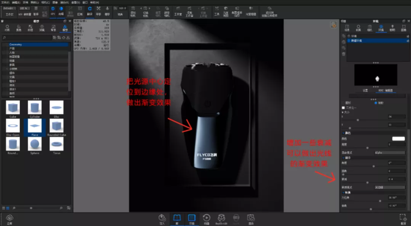Open the Animation icon in bottom bar
This screenshot has height=226, width=411.
tap(206, 218)
